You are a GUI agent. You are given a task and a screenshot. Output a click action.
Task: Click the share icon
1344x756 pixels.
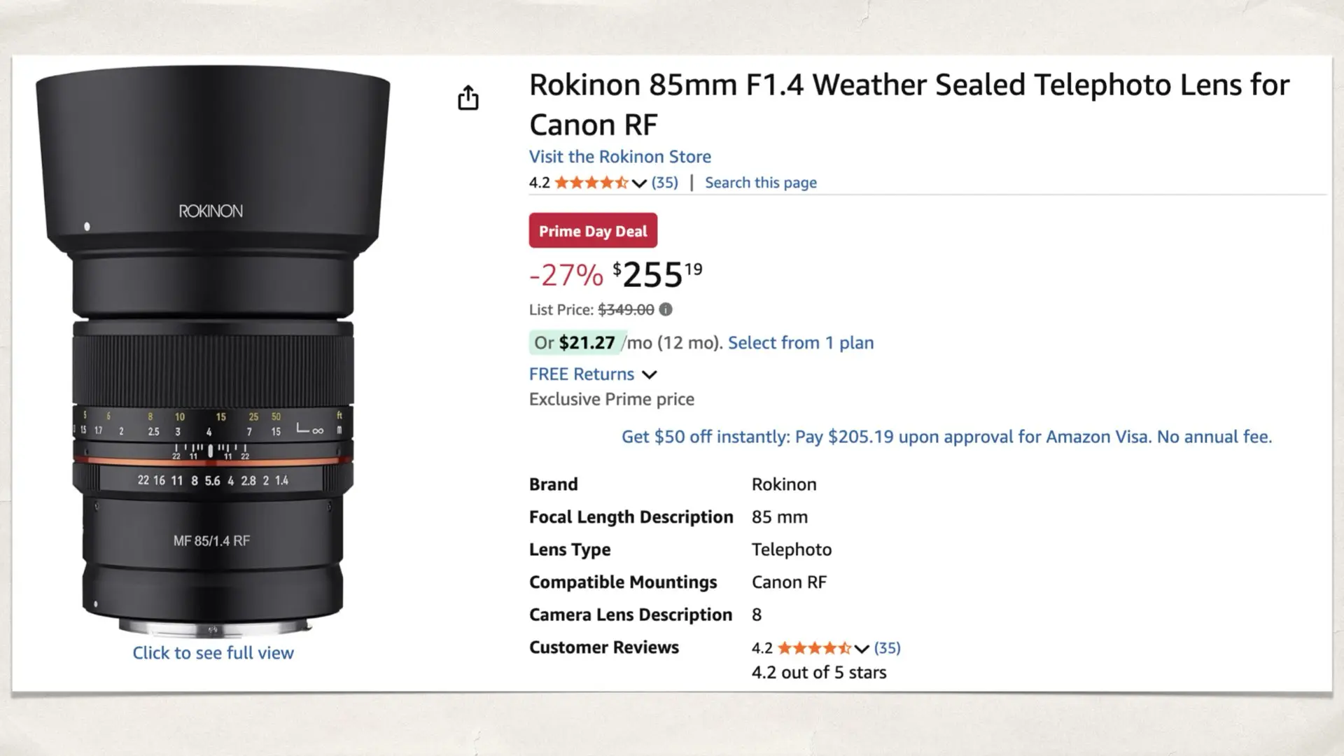click(468, 98)
